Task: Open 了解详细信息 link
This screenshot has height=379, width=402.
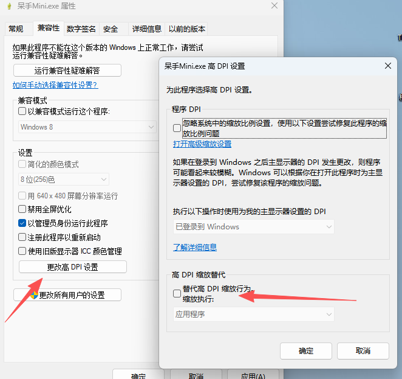Action: point(195,247)
